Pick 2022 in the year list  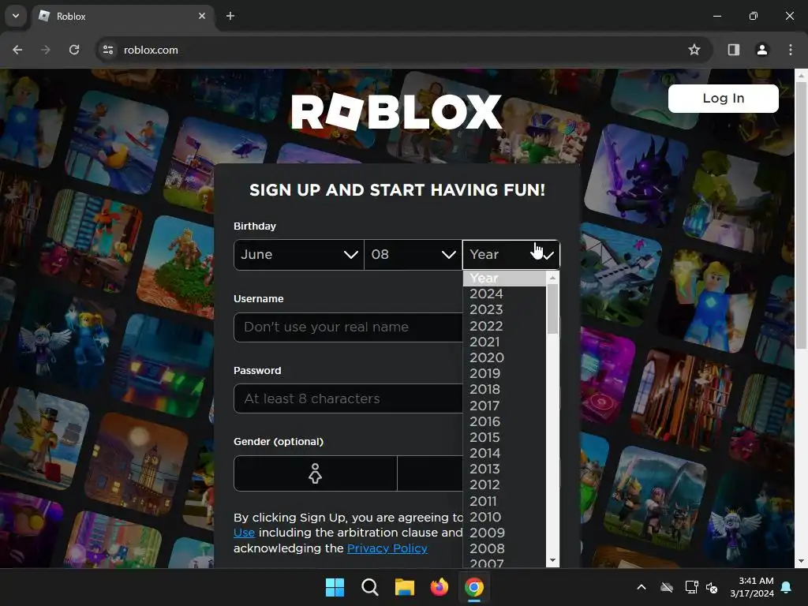point(504,326)
